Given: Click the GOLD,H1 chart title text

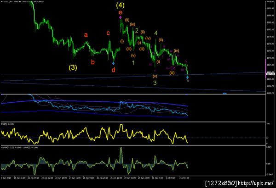Looking at the screenshot, I should 23,1.
